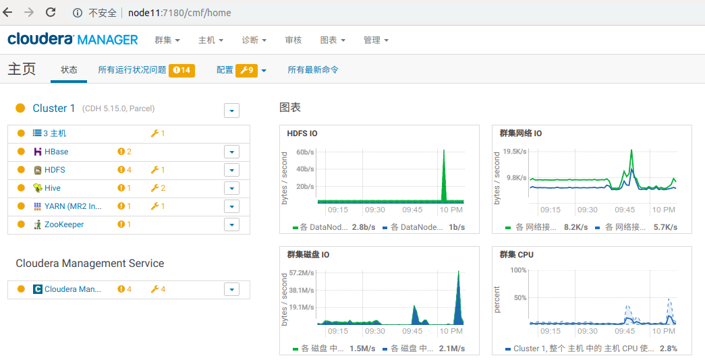Open the HDFS IO chart

(x=379, y=179)
